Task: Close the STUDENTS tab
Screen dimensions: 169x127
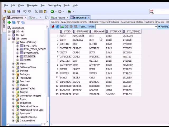Action: tap(88, 17)
